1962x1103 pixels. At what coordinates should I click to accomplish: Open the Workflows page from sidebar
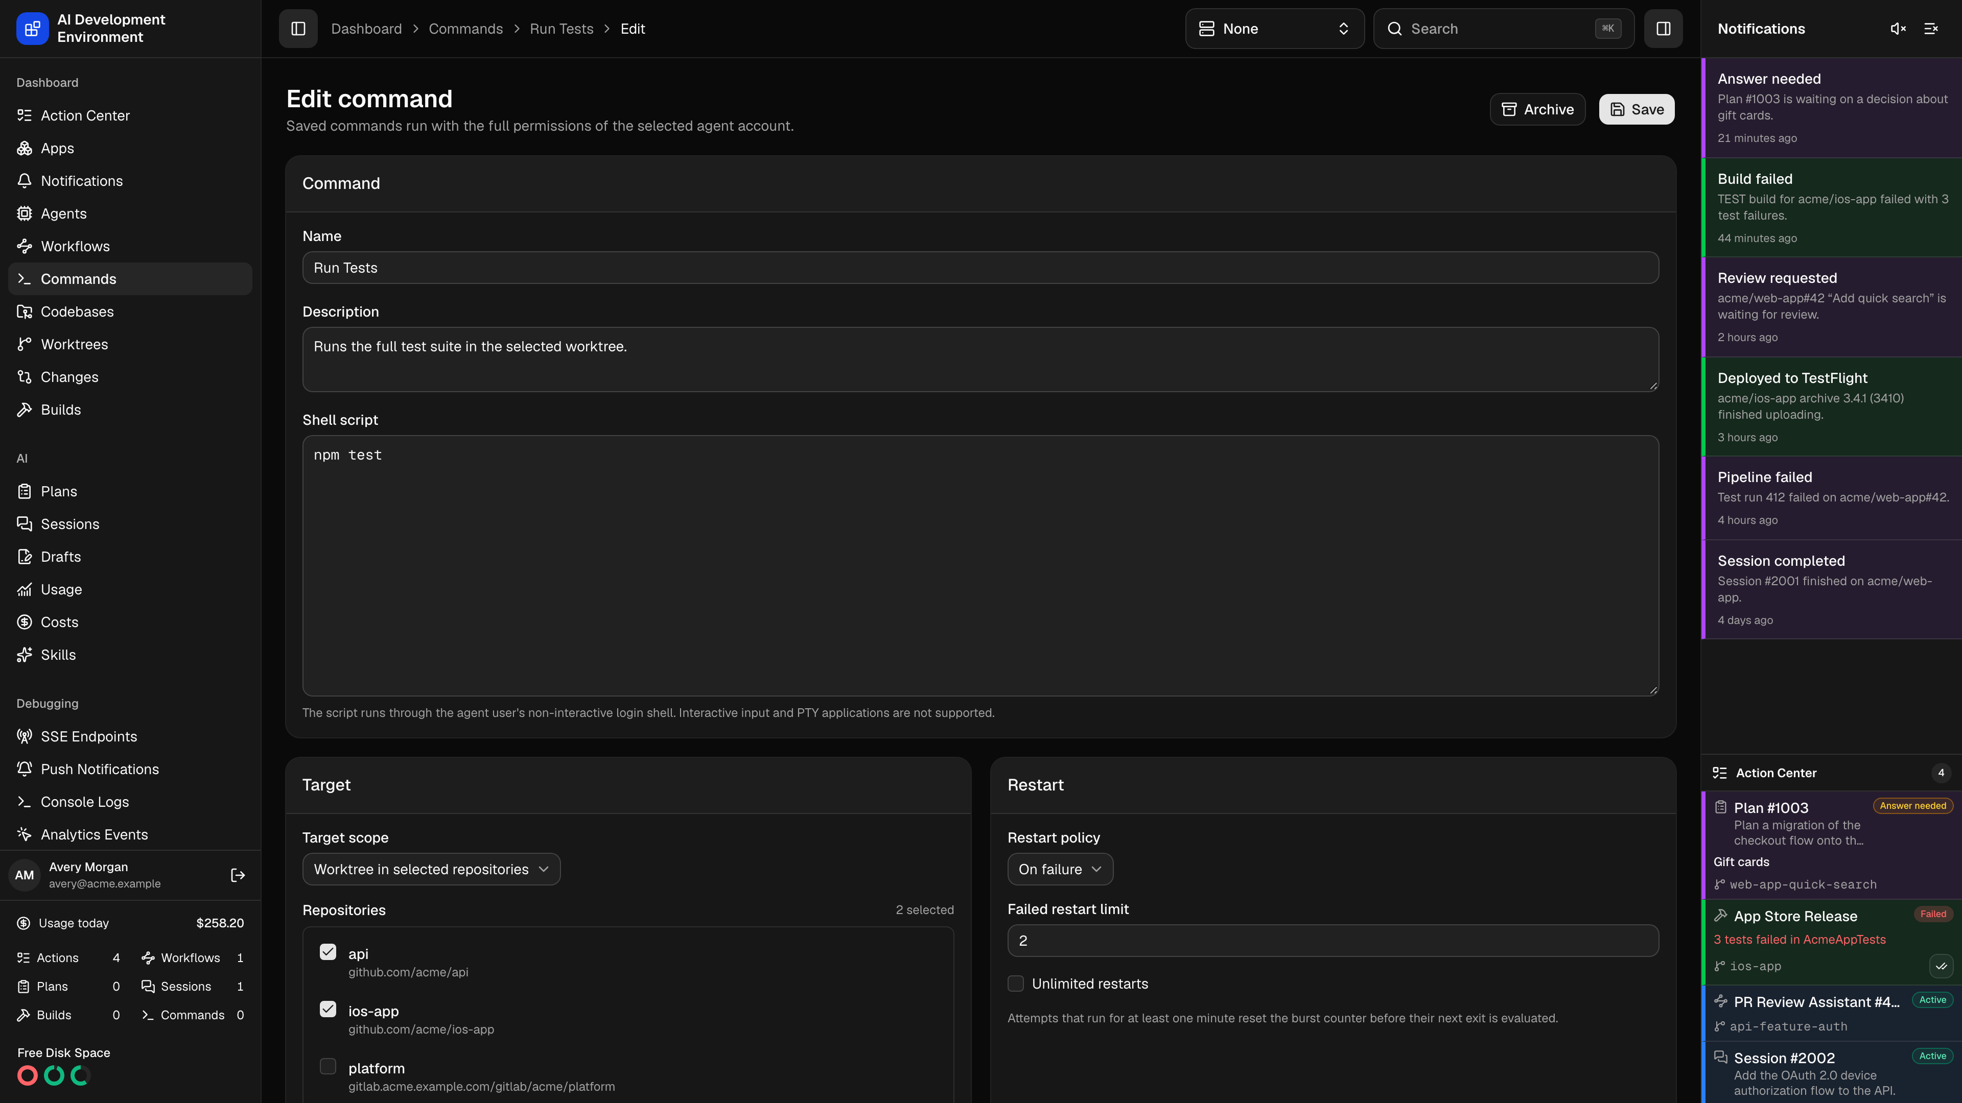130,247
